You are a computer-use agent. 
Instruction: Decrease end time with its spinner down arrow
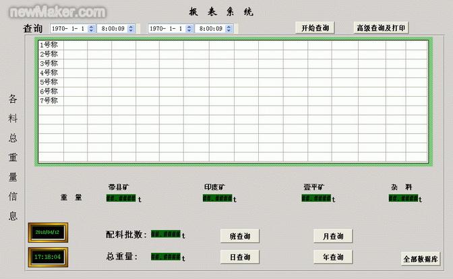click(229, 30)
